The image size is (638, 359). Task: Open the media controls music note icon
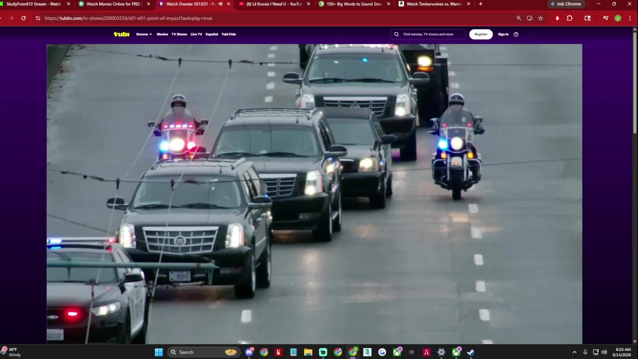606,18
